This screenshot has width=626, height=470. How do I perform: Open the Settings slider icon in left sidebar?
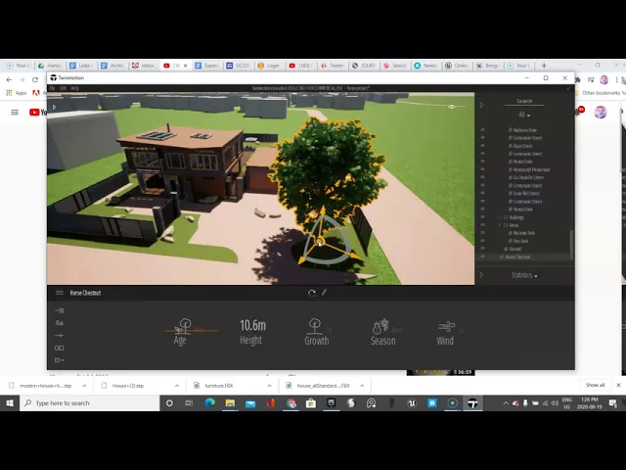point(60,335)
